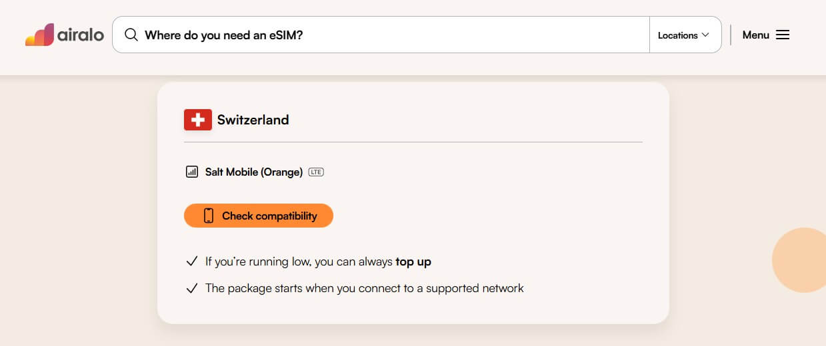Click the LTE badge icon
Image resolution: width=826 pixels, height=346 pixels.
point(316,172)
